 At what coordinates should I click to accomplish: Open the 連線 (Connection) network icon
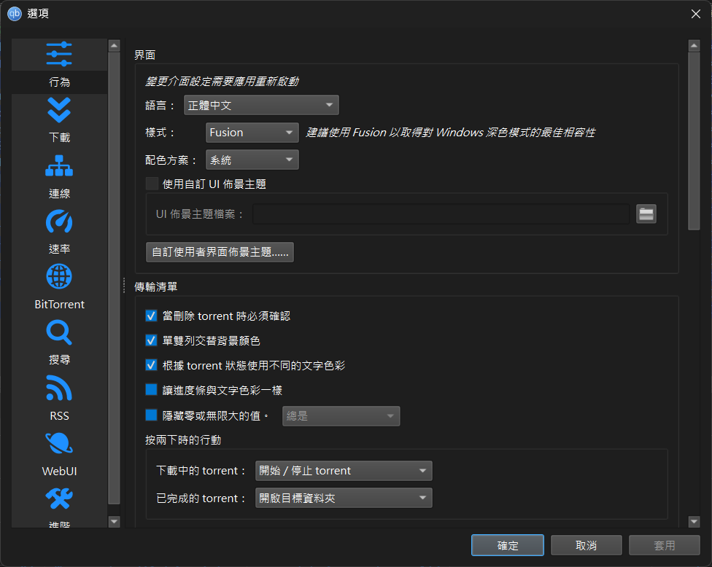[x=59, y=166]
